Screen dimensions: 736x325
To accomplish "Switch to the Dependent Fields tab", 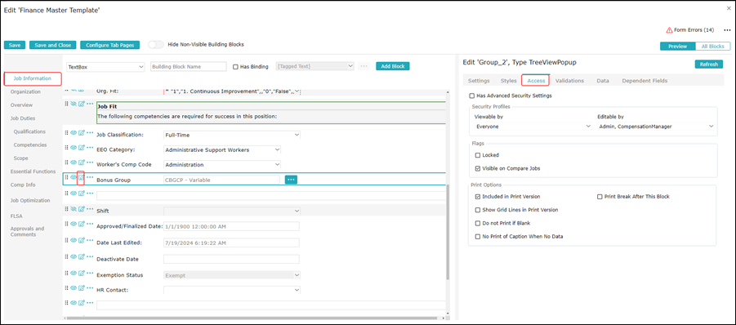I will coord(645,81).
